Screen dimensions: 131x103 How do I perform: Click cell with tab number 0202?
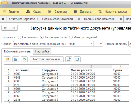27,74
